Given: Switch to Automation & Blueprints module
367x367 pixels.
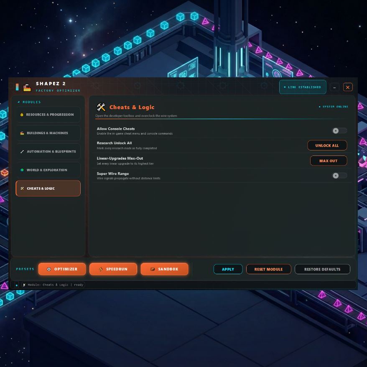Looking at the screenshot, I should pos(48,151).
